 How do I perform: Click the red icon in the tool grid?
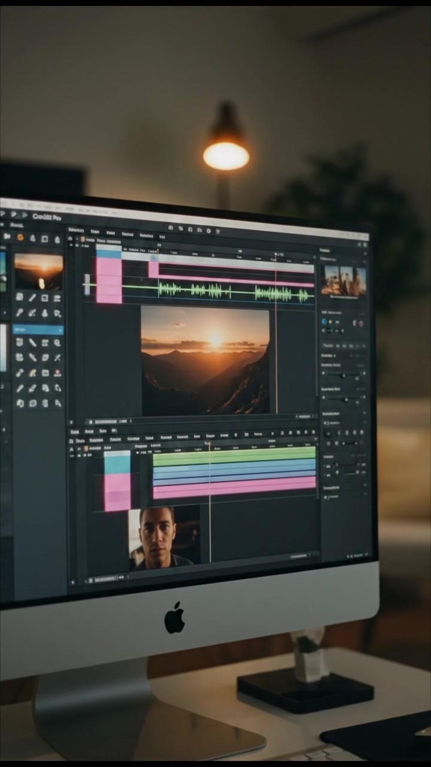pyautogui.click(x=57, y=373)
